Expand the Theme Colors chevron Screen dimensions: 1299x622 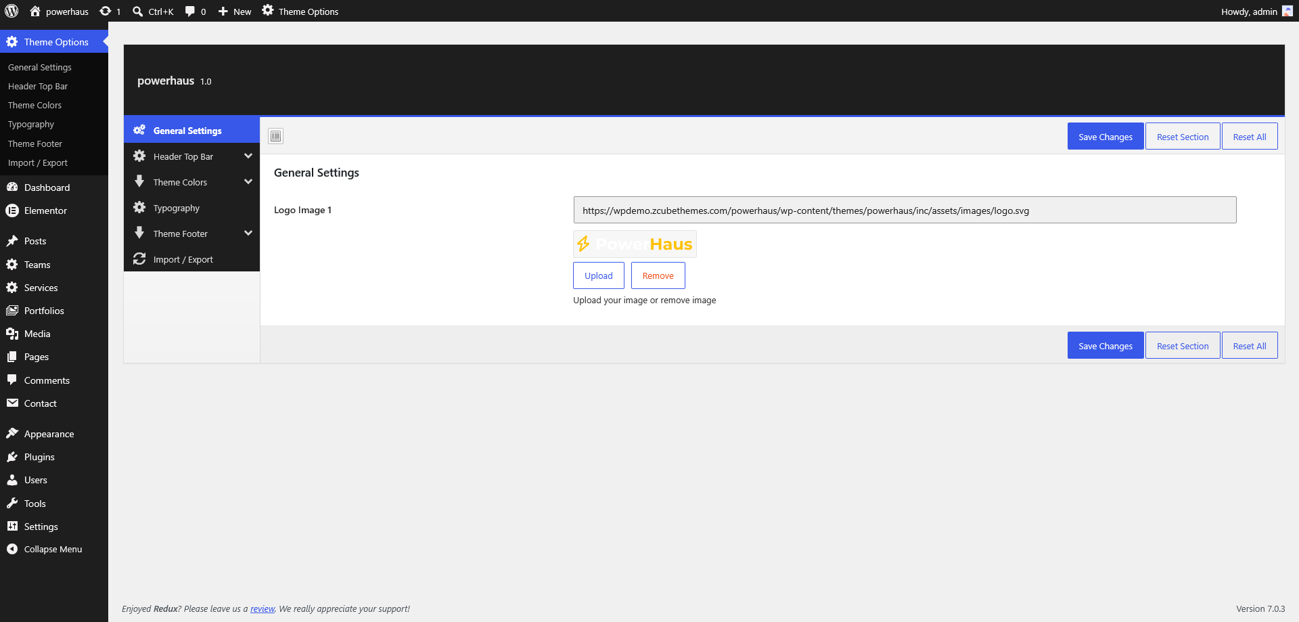click(248, 182)
